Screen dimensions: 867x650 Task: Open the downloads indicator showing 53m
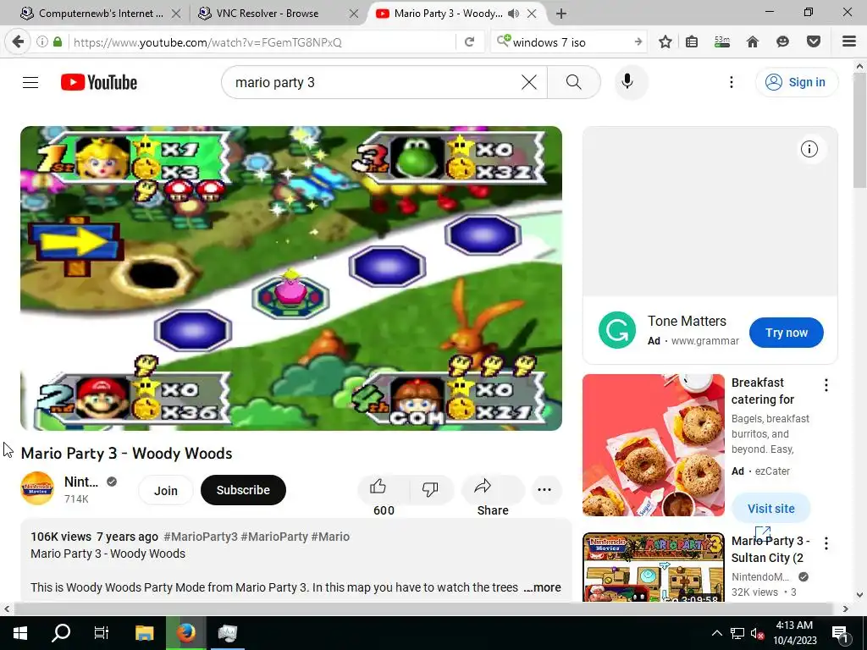point(721,41)
